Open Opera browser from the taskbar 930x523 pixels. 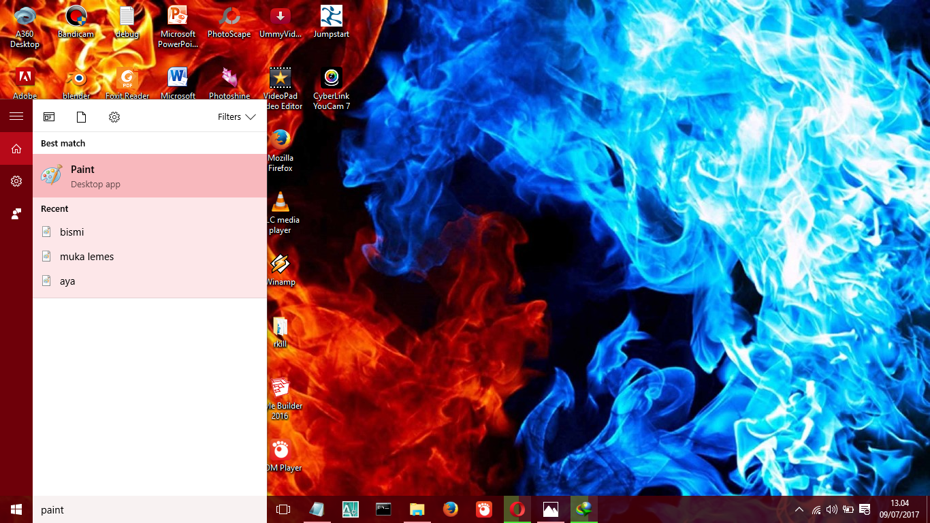tap(517, 509)
